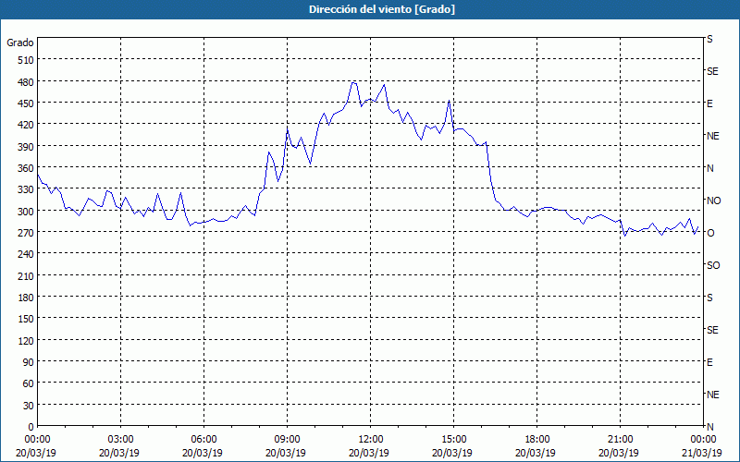This screenshot has height=462, width=740.
Task: Click the 210 degree axis label
Action: click(26, 275)
